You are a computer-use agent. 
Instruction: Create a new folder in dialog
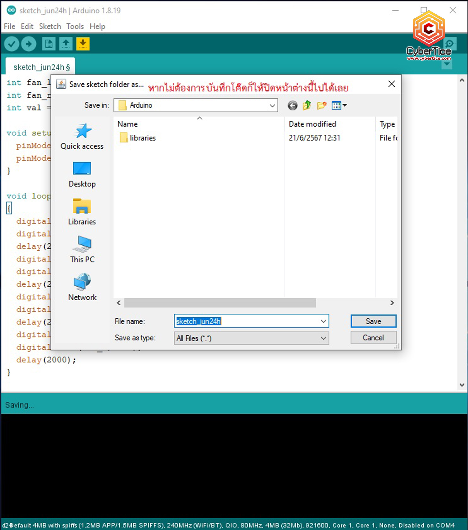click(x=321, y=106)
